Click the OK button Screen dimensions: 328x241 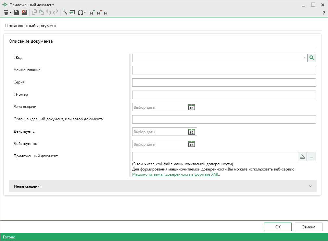278,227
